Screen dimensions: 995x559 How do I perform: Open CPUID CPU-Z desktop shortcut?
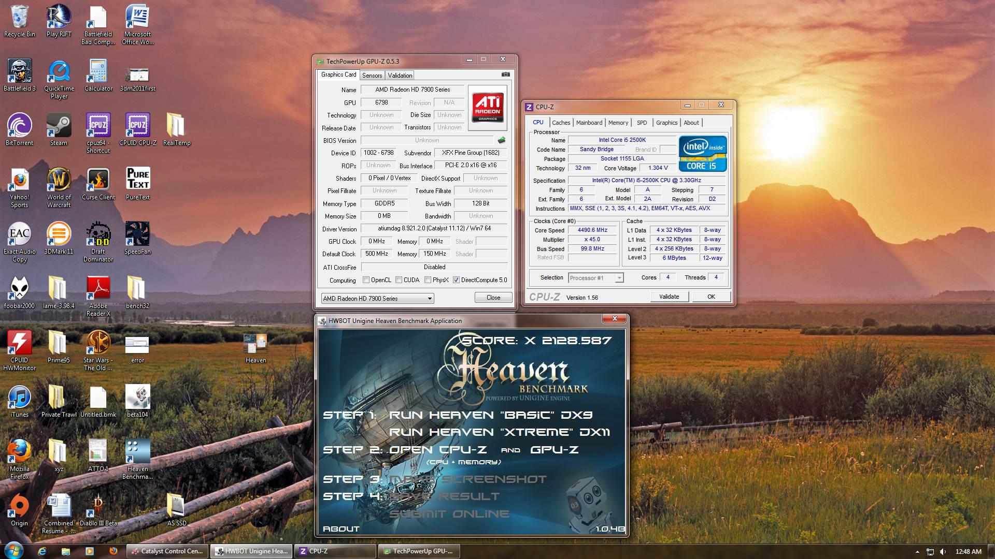pos(138,130)
